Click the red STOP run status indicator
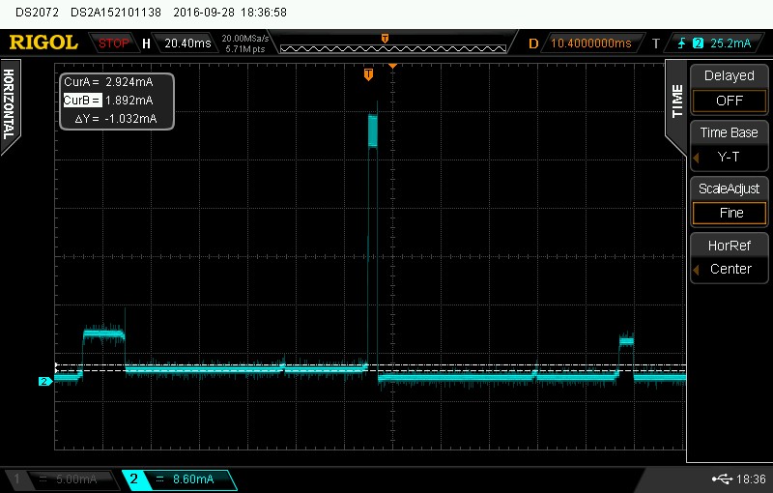Image resolution: width=773 pixels, height=493 pixels. [x=113, y=43]
